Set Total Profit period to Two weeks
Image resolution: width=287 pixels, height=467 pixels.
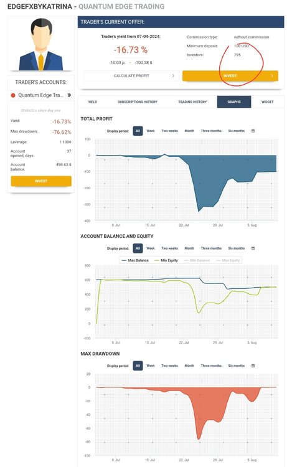point(170,131)
